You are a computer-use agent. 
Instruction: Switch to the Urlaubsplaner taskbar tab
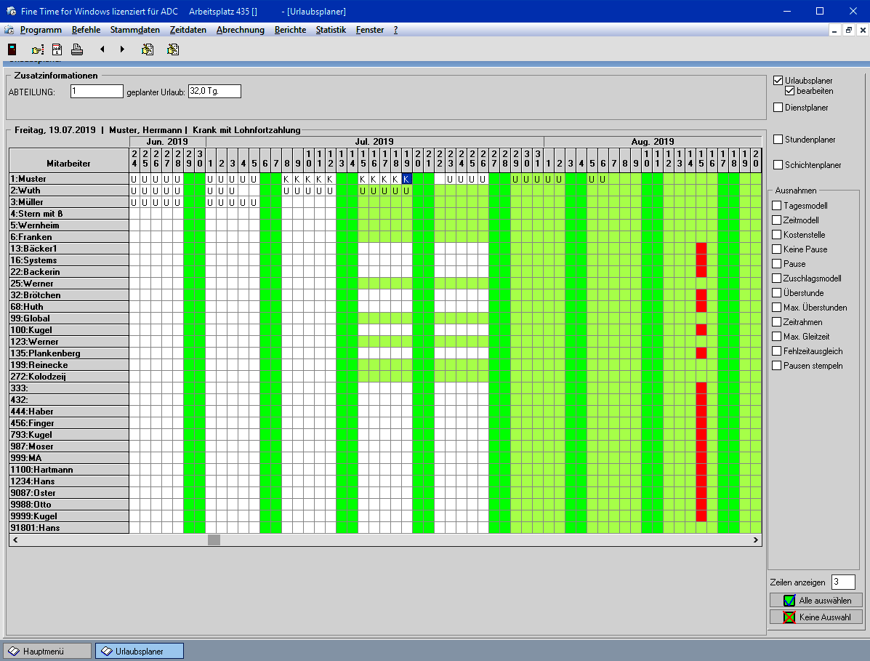tap(140, 651)
